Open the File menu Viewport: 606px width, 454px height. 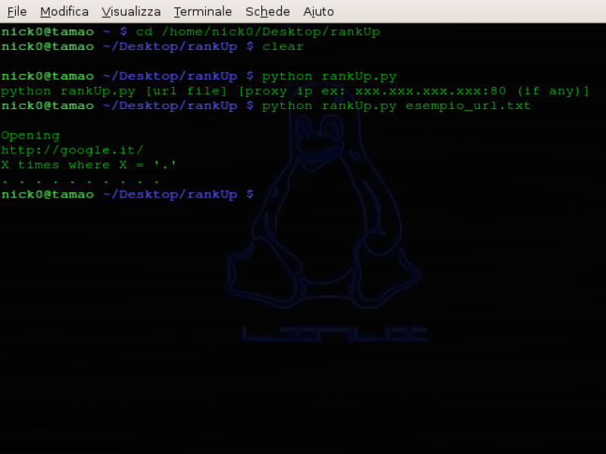(17, 11)
